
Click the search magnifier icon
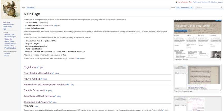(222, 7)
